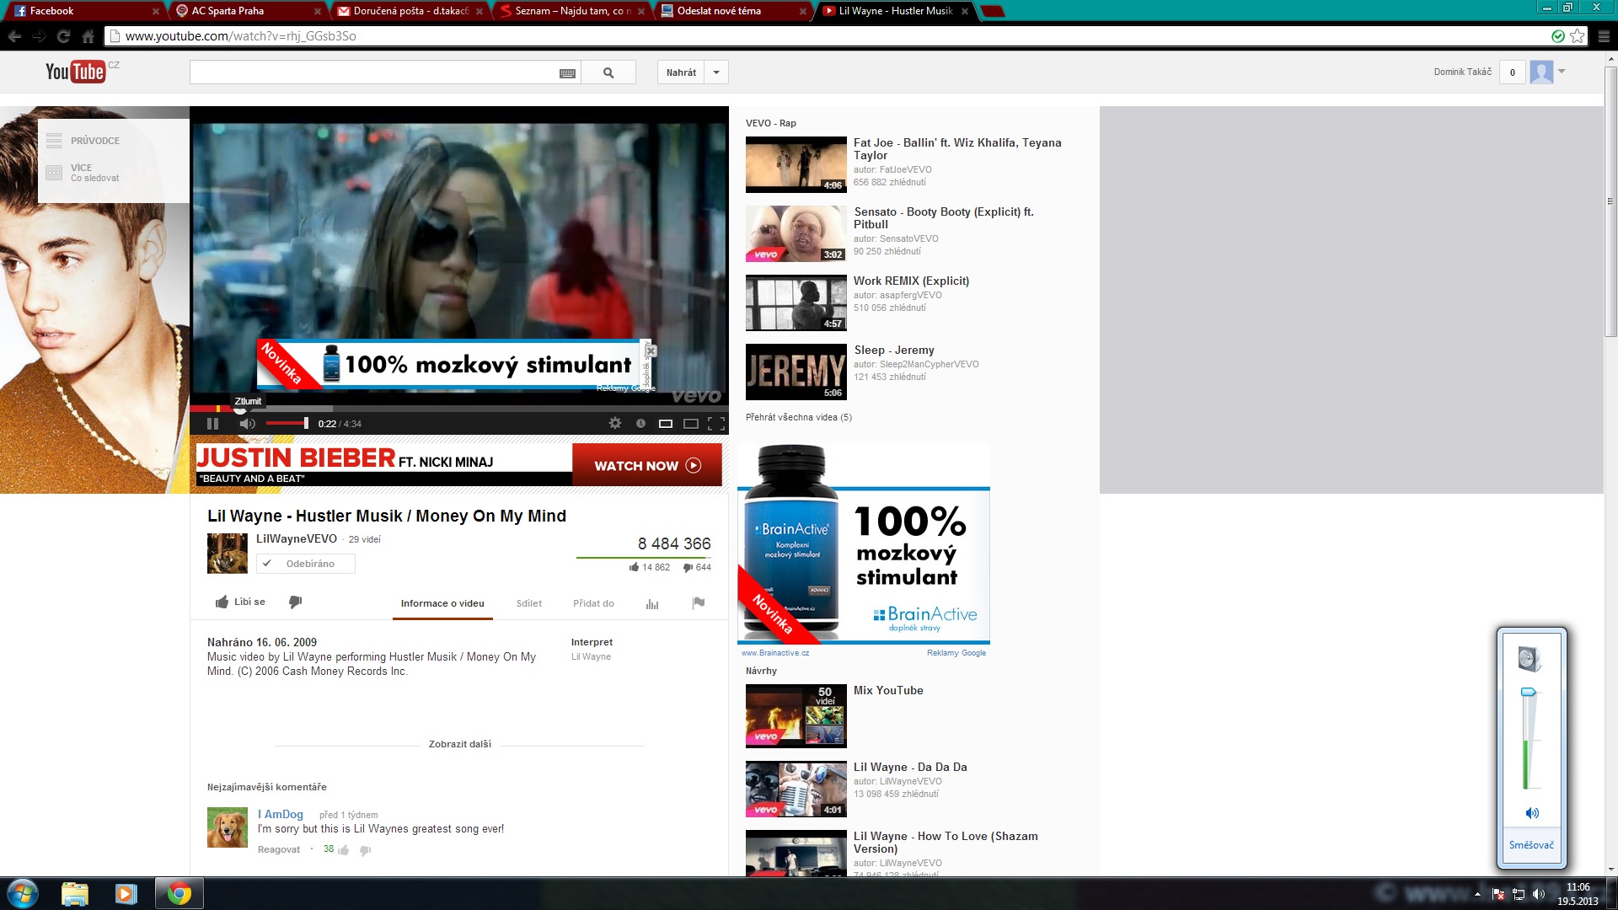Image resolution: width=1618 pixels, height=910 pixels.
Task: Close the BrainActive overlay ad
Action: tap(651, 351)
